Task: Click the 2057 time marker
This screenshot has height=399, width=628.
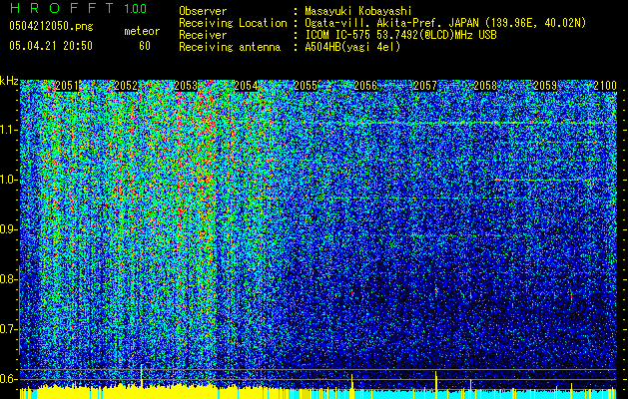Action: pos(425,86)
